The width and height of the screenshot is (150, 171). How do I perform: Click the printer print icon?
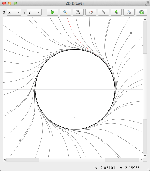(x=129, y=12)
